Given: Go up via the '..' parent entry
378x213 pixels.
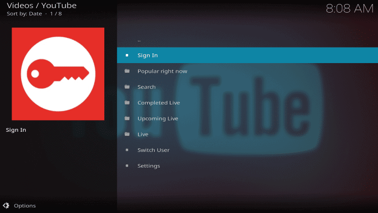Looking at the screenshot, I should [247, 40].
